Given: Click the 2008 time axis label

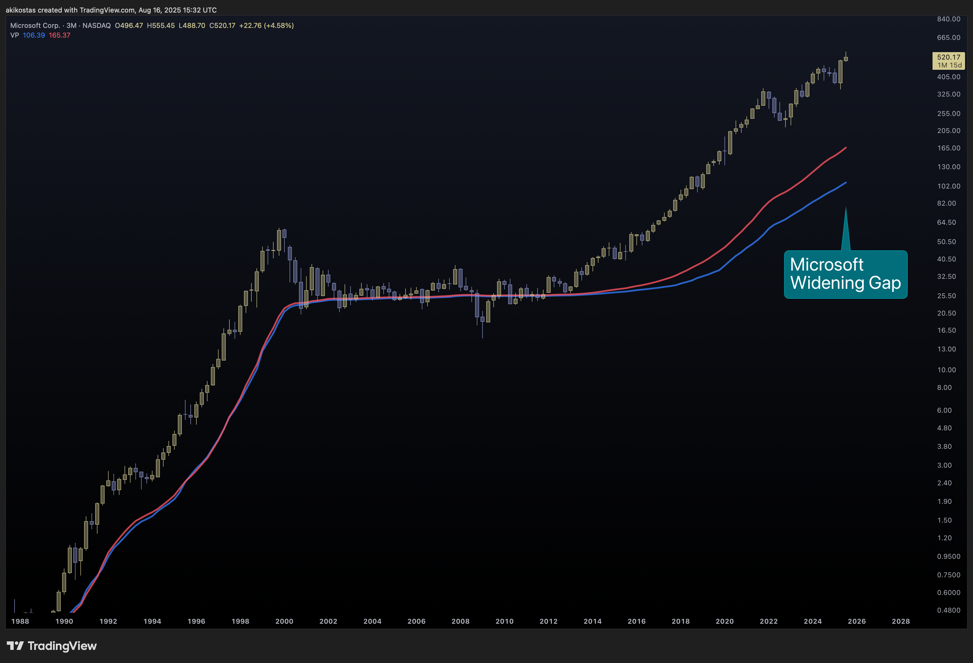Looking at the screenshot, I should 461,621.
